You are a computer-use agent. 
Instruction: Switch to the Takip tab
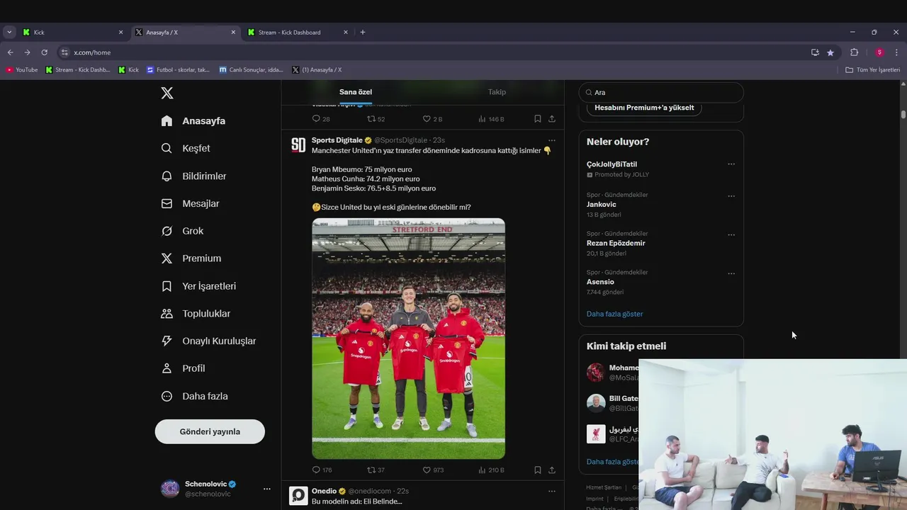pos(497,92)
